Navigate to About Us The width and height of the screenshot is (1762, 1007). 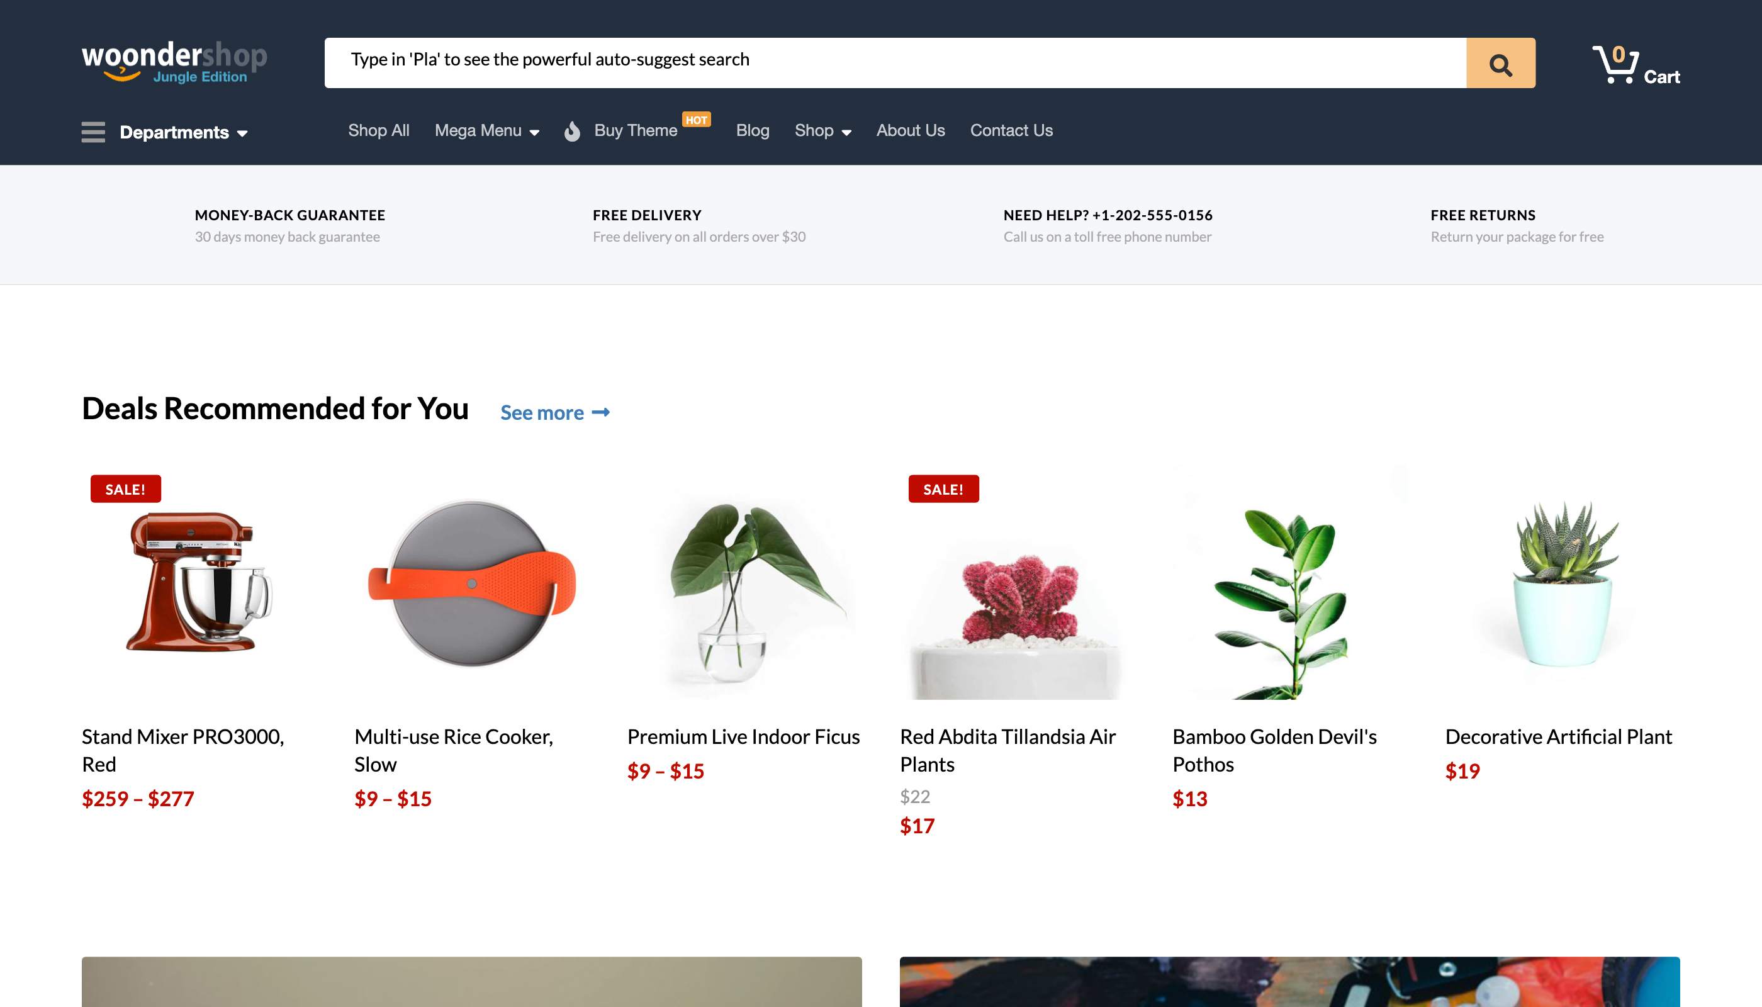(910, 131)
